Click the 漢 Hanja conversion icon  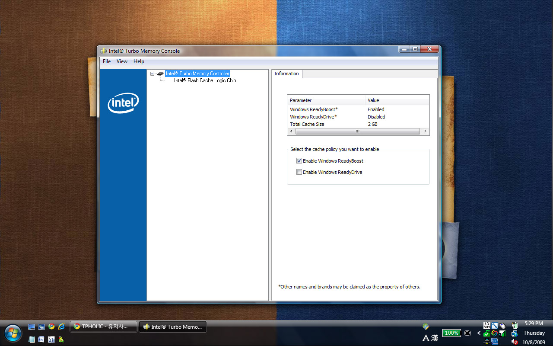pyautogui.click(x=434, y=338)
